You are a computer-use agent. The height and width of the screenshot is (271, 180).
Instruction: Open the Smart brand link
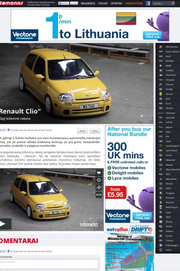click(169, 226)
